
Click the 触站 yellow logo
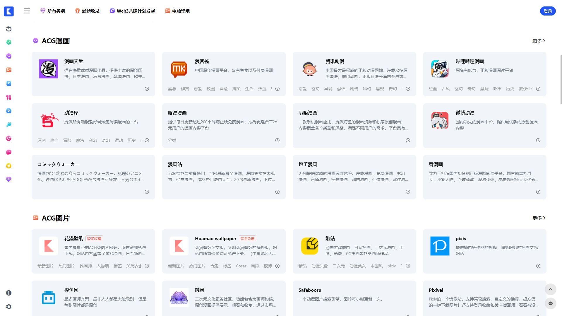[309, 246]
